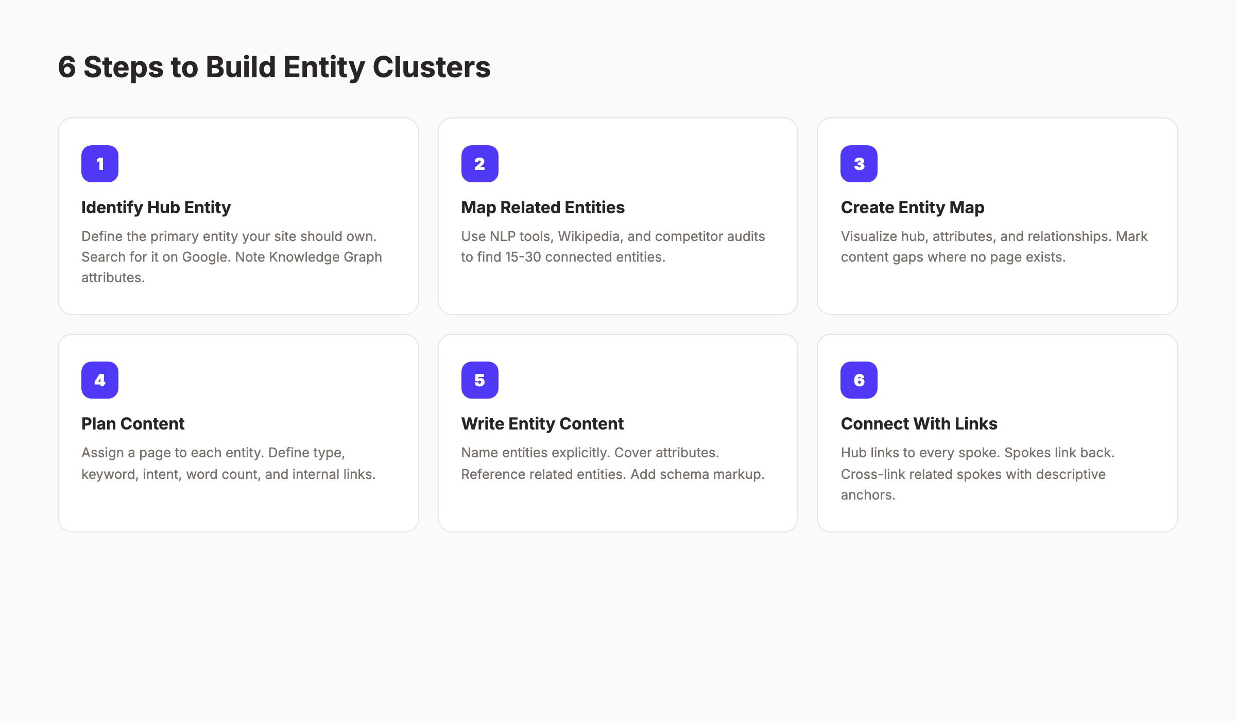Screen dimensions: 1236x721
Task: Select the Create Entity Map heading
Action: coord(912,207)
